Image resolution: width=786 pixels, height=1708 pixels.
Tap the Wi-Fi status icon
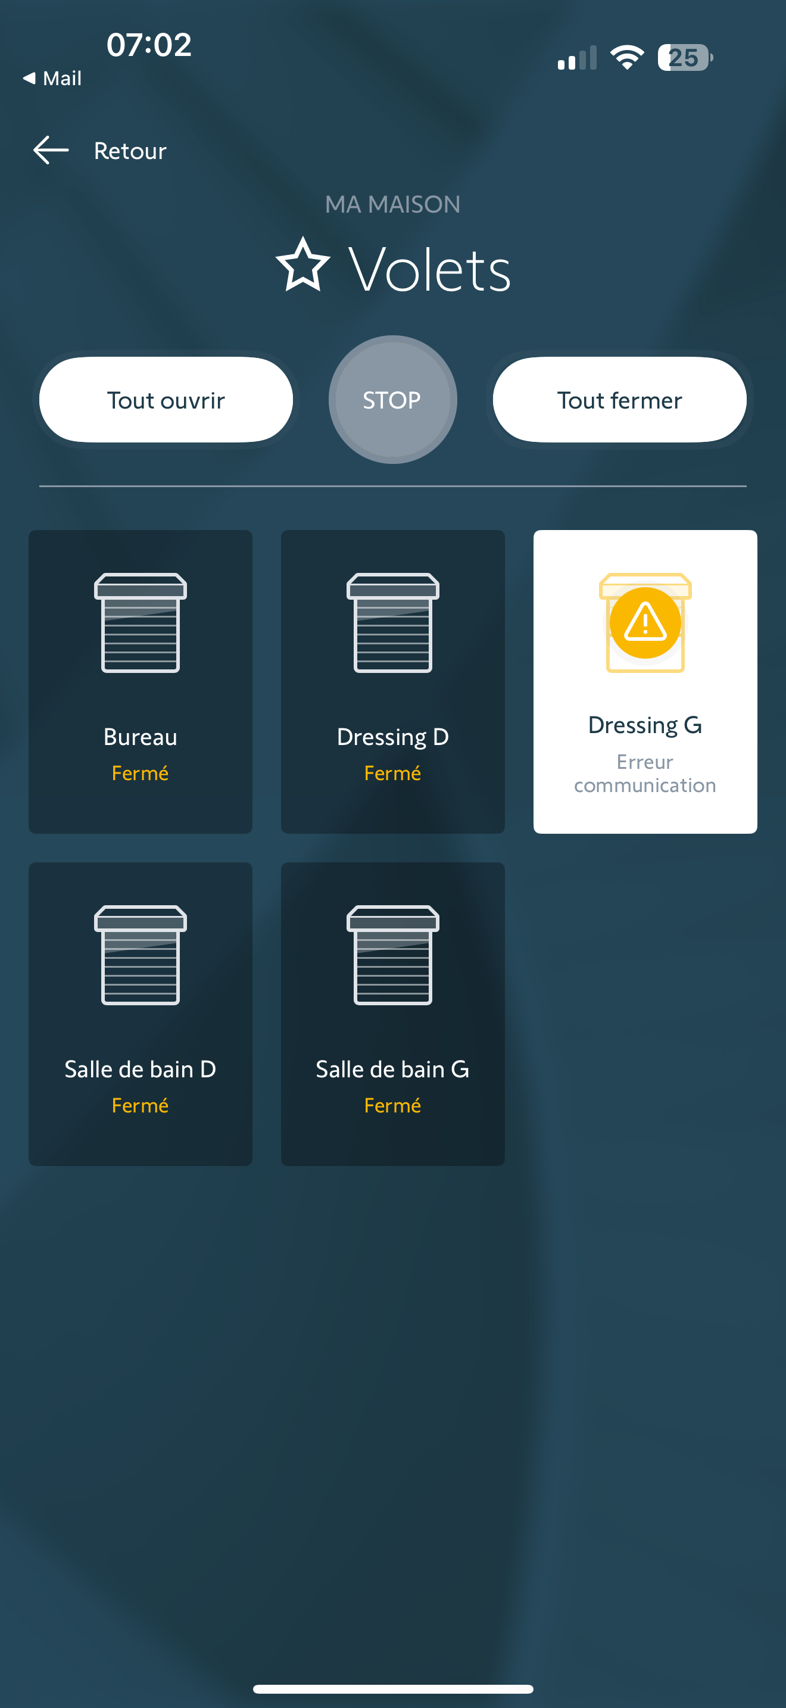(x=627, y=58)
